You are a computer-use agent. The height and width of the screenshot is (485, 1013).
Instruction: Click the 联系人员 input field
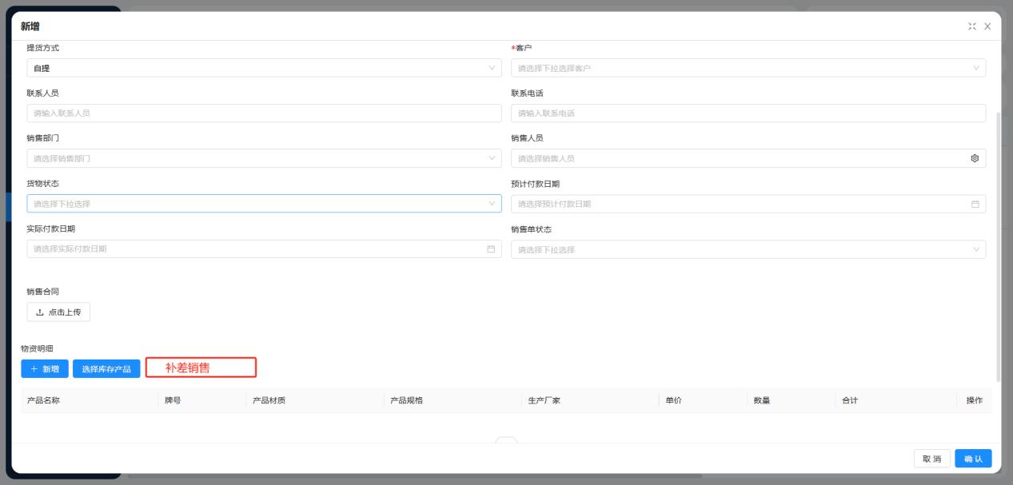(264, 113)
